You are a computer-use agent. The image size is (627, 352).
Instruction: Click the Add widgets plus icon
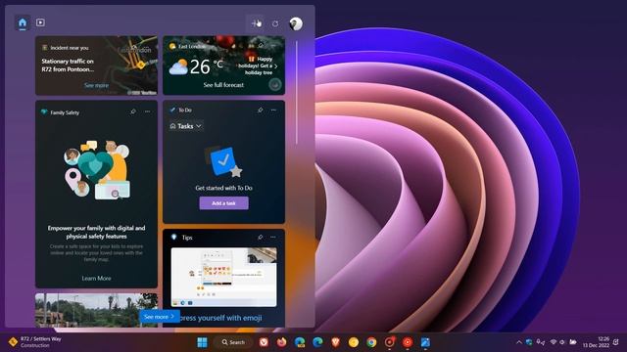click(x=255, y=23)
